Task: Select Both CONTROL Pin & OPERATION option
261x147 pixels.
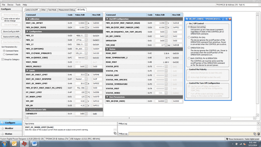Action: click(x=189, y=58)
